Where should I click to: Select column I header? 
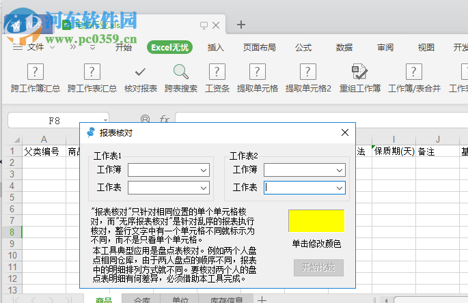point(394,140)
